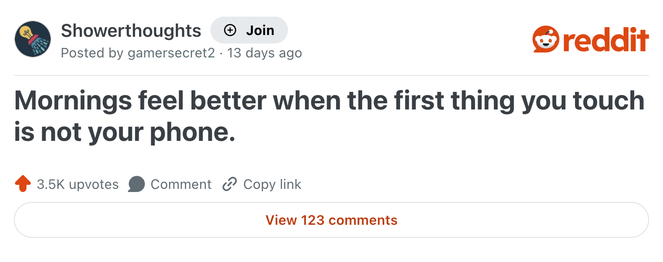
Task: Open the Showerthoughts subreddit name link
Action: point(131,31)
